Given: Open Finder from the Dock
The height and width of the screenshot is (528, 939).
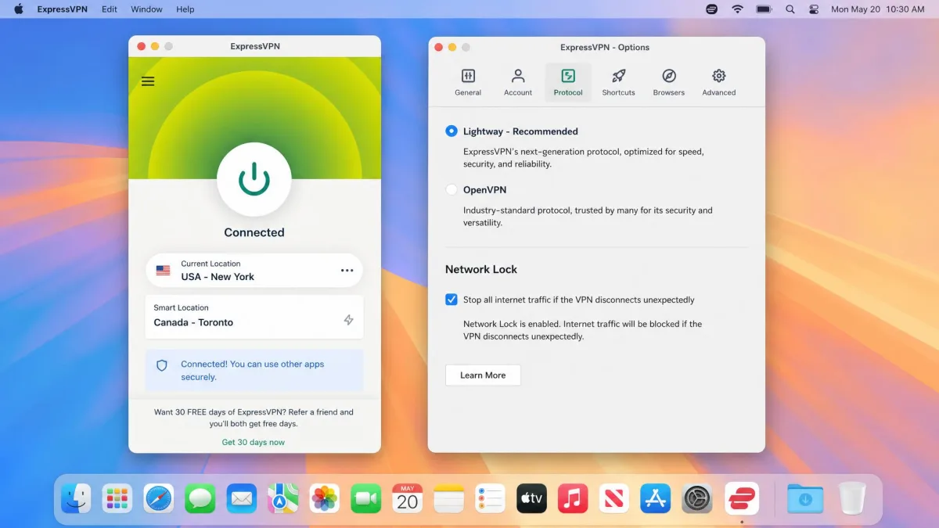Looking at the screenshot, I should 76,497.
